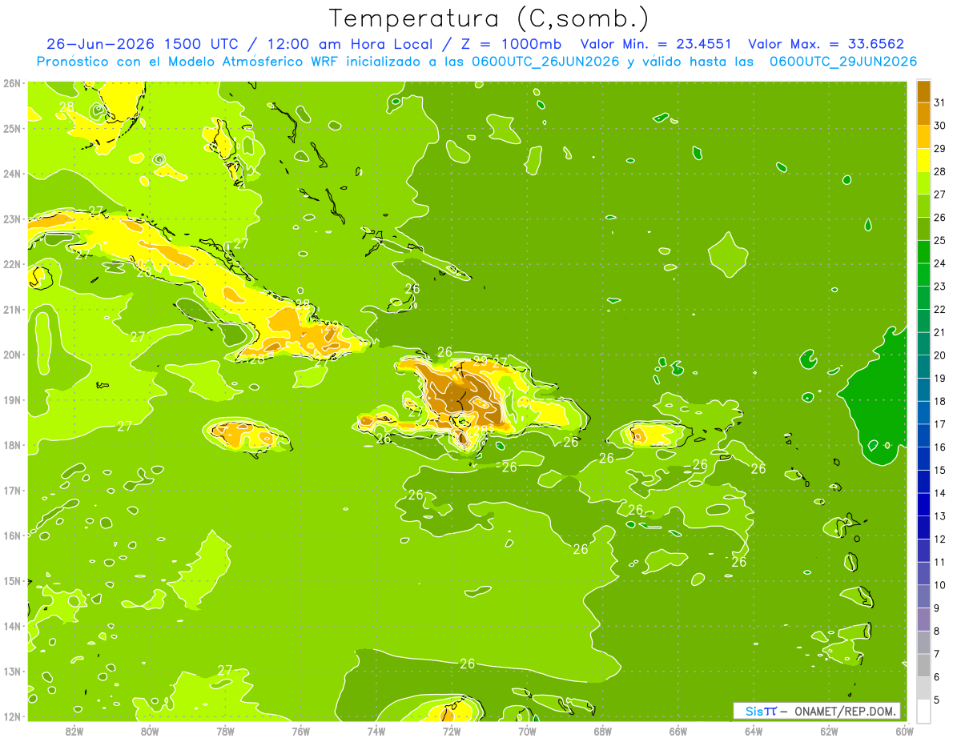Pick the green legend band between 24 and 25
961x742 pixels.
pyautogui.click(x=923, y=251)
